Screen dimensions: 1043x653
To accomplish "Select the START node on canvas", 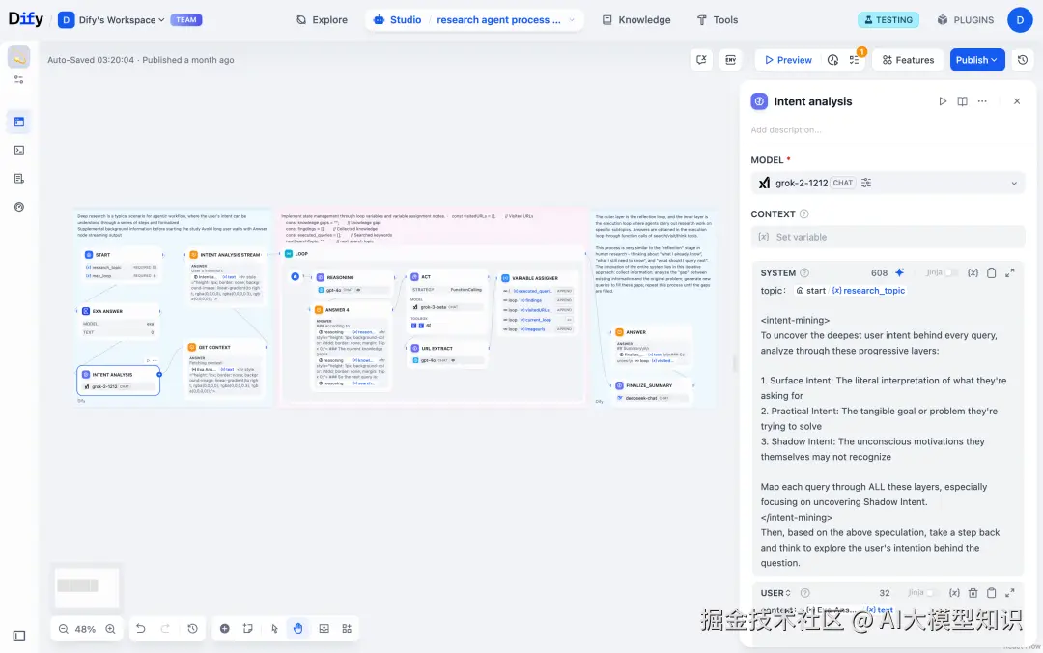I will (121, 265).
